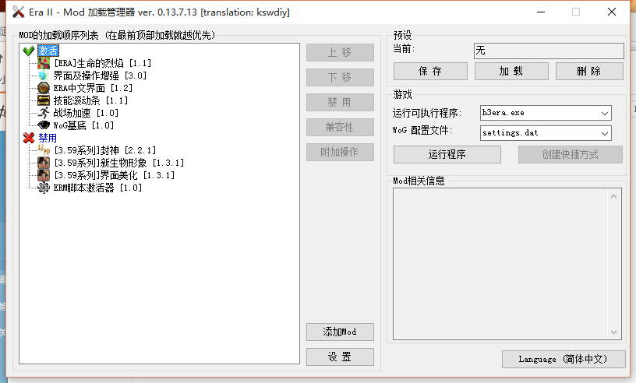The width and height of the screenshot is (636, 383).
Task: Click 加载 to load preset
Action: [511, 72]
